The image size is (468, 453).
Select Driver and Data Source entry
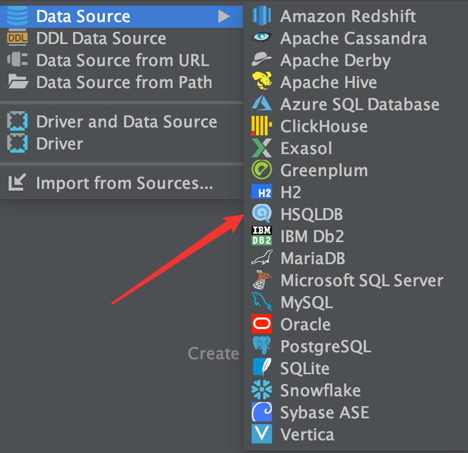[122, 122]
